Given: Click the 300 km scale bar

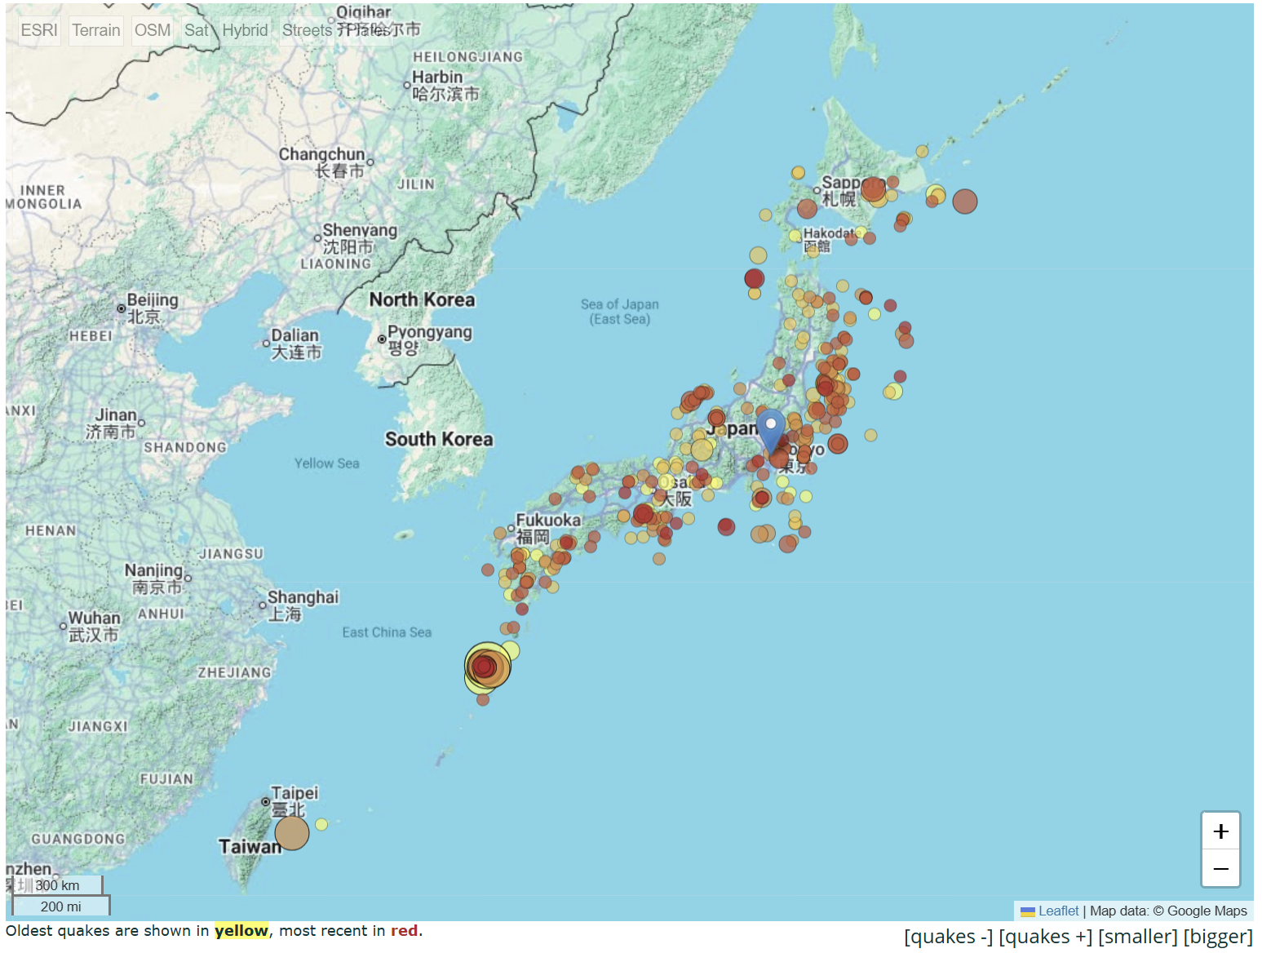Looking at the screenshot, I should [x=57, y=885].
